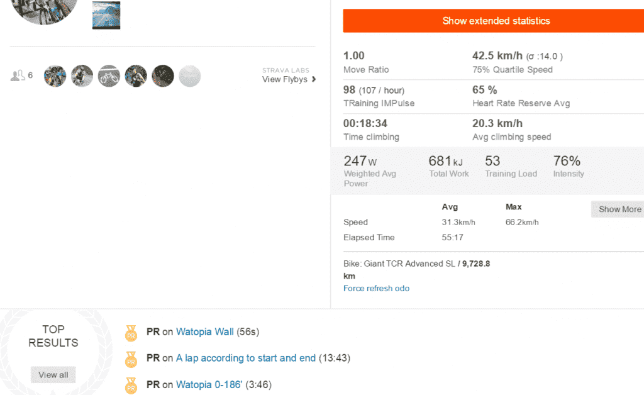Click the Show extended statistics button
Image resolution: width=644 pixels, height=395 pixels.
pyautogui.click(x=494, y=21)
